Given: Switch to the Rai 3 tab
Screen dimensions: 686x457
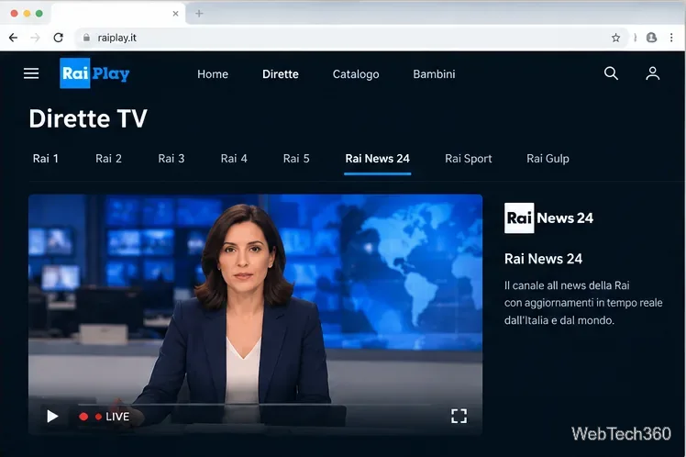Looking at the screenshot, I should click(171, 159).
